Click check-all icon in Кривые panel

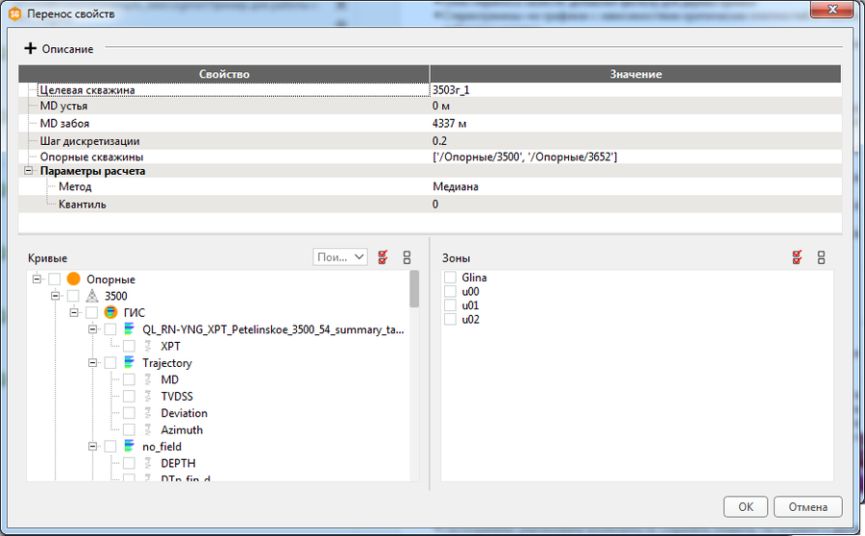pos(383,257)
